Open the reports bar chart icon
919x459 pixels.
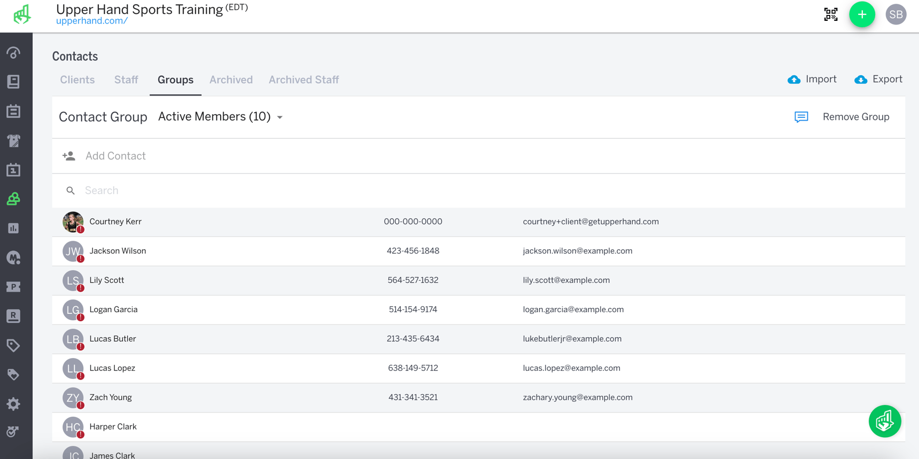[x=13, y=228]
